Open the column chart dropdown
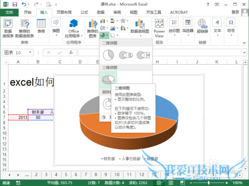Viewport: 249px width, 186px height. coord(104,21)
